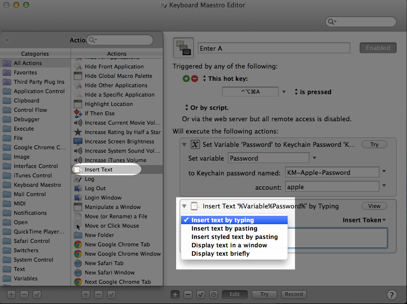Click the account field containing 'apple'
Viewport: 407px width, 304px height.
pos(332,186)
